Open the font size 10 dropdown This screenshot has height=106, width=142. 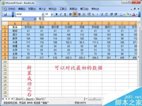click(x=52, y=14)
